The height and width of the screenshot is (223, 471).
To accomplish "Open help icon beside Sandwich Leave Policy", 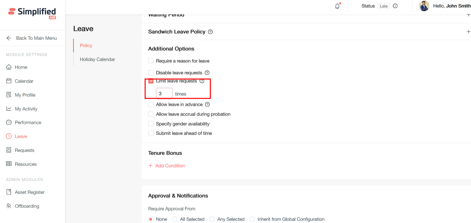I will pos(210,32).
